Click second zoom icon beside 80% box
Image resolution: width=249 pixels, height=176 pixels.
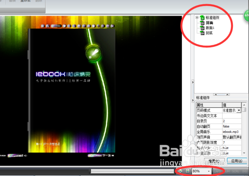(188, 171)
